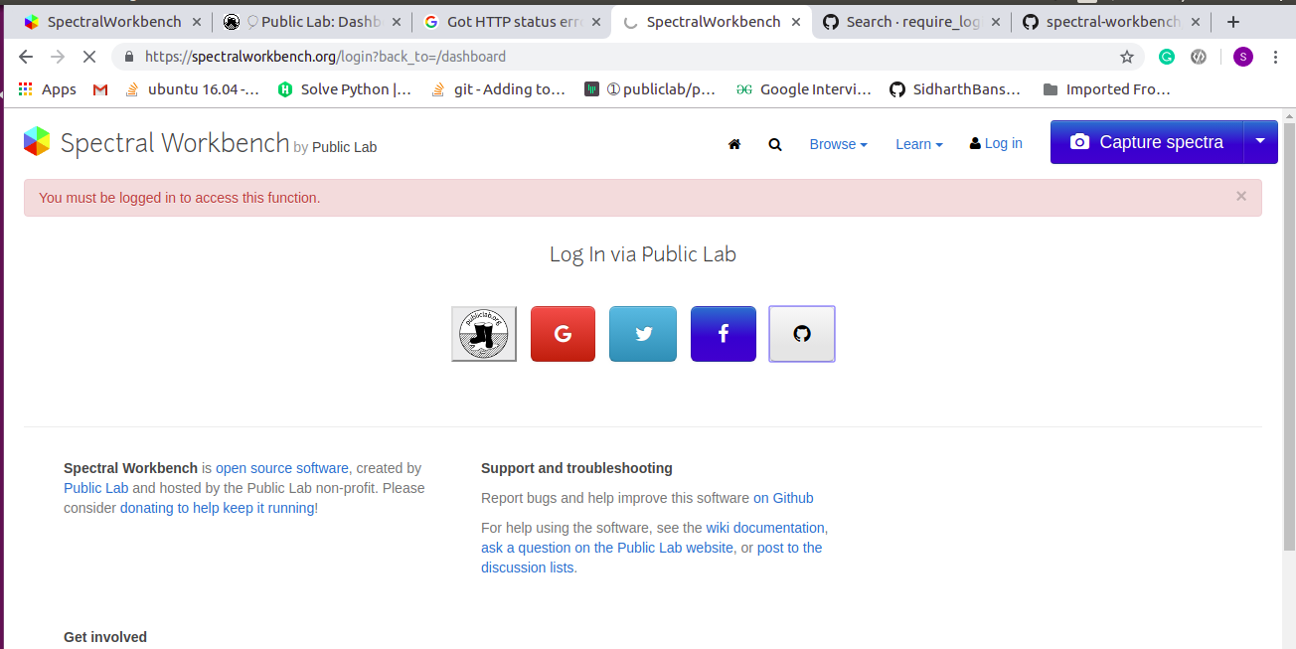Open the open source software link
Image resolution: width=1296 pixels, height=649 pixels.
tap(282, 468)
